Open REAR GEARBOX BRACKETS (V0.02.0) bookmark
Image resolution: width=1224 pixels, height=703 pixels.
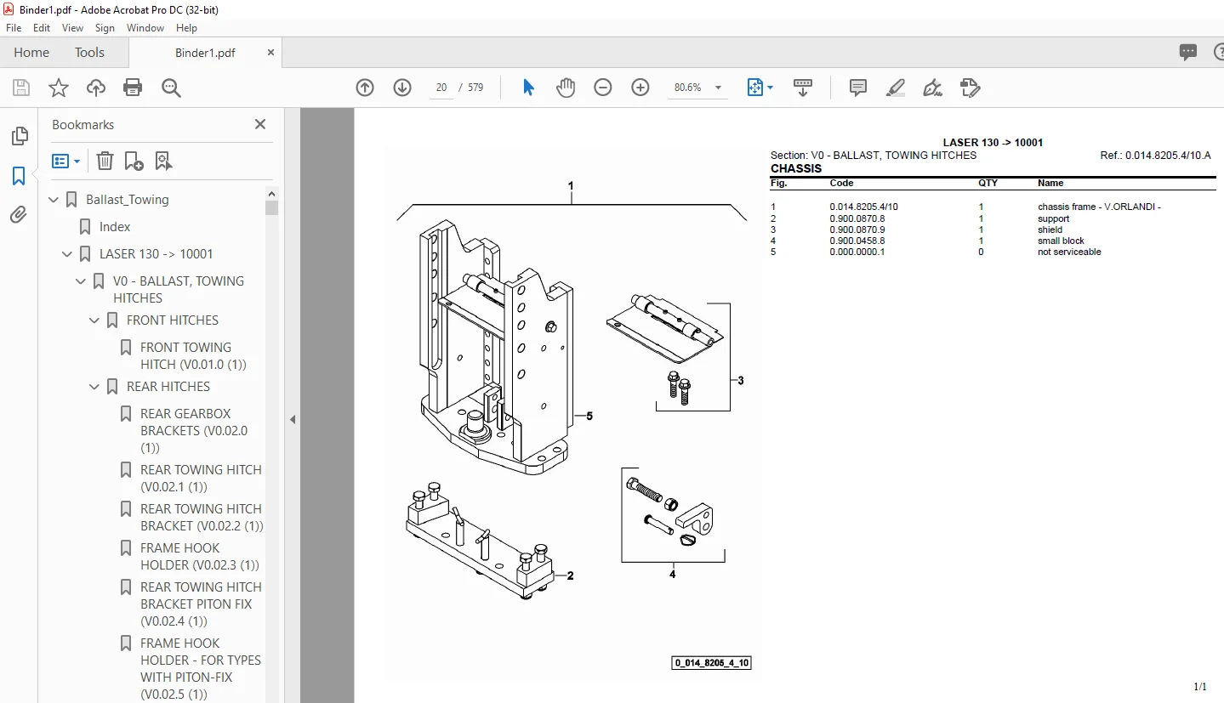(x=194, y=431)
